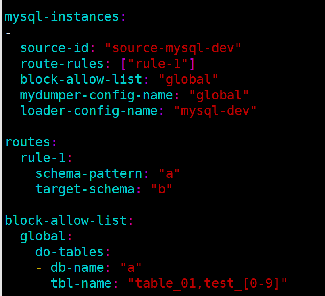
Task: Click the do-tables key
Action: pos(69,252)
